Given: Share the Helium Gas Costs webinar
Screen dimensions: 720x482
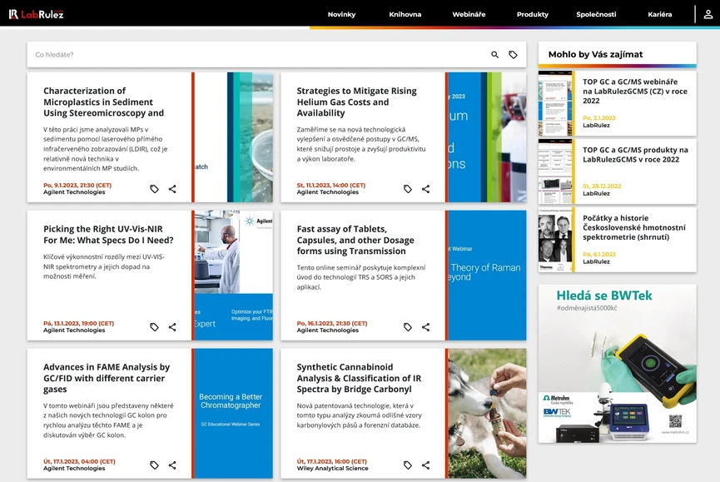Looking at the screenshot, I should pyautogui.click(x=426, y=189).
